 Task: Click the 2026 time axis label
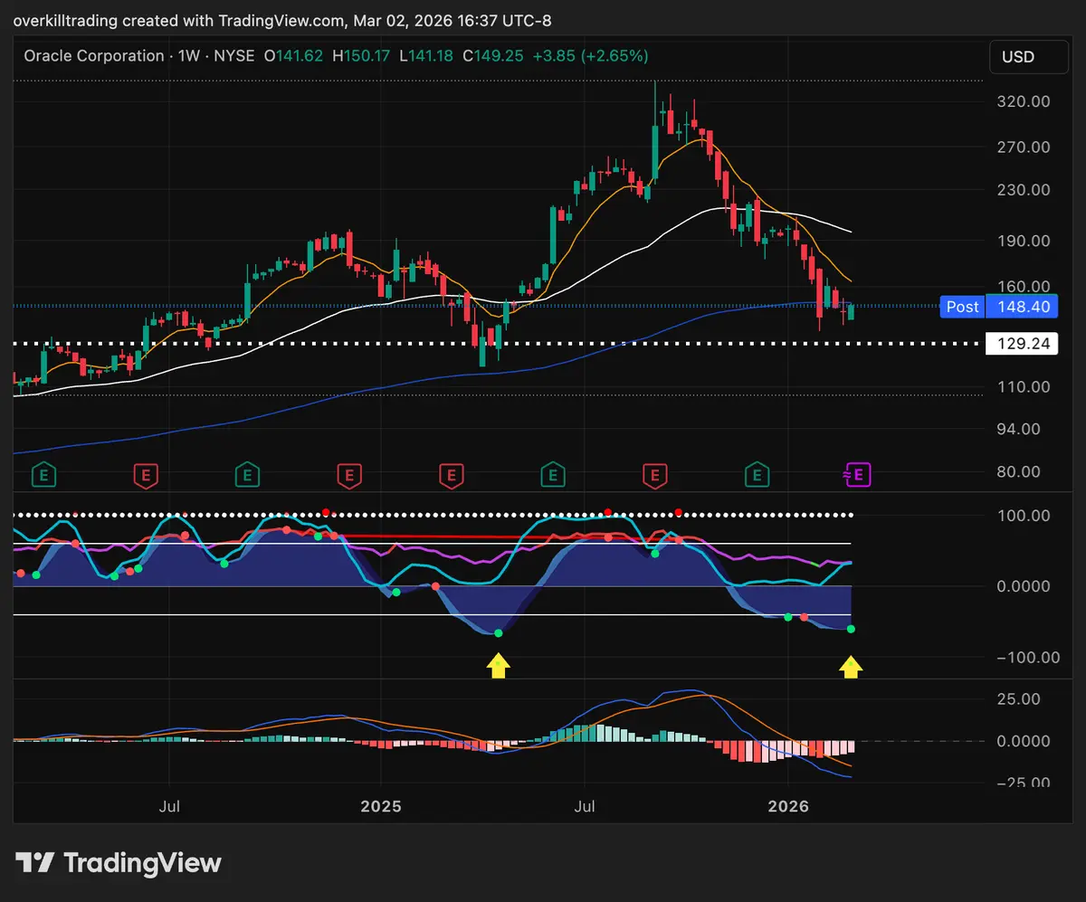point(788,804)
